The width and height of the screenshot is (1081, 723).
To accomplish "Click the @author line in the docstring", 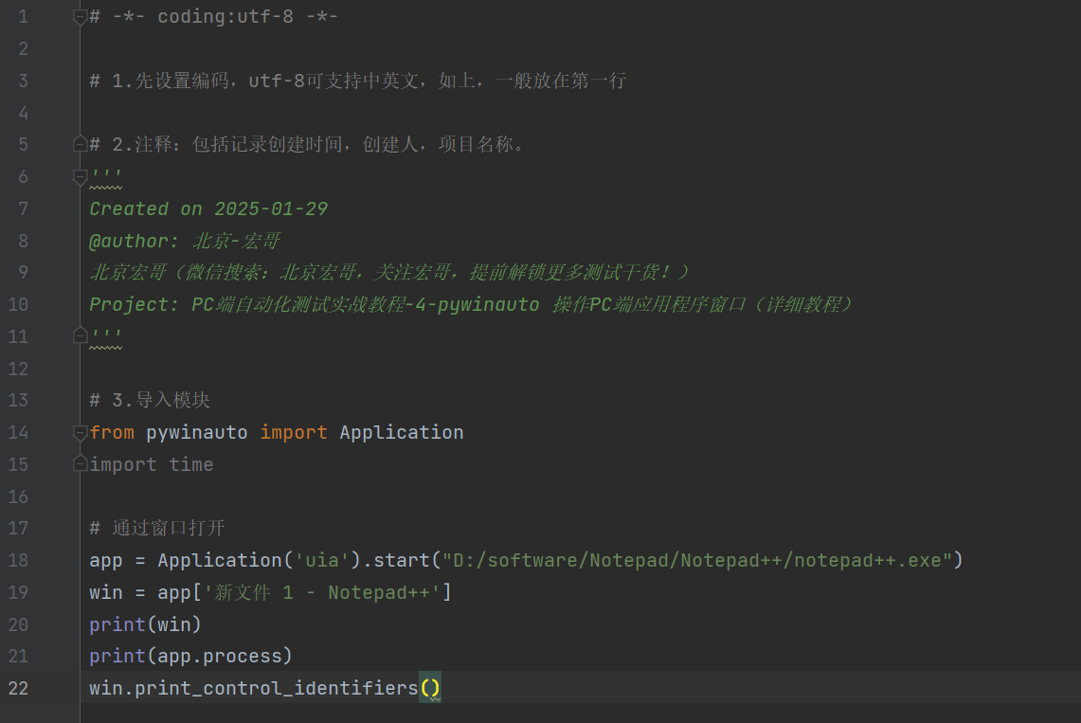I will click(x=185, y=241).
